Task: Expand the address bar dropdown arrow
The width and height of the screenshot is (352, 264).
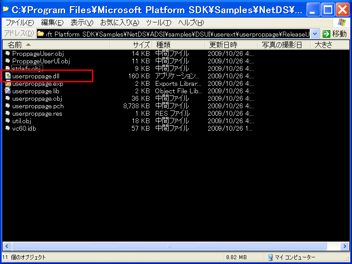Action: pyautogui.click(x=315, y=34)
